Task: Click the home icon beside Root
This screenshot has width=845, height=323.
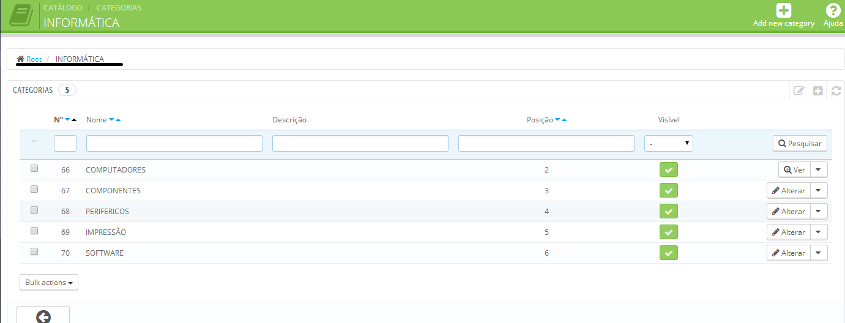Action: coord(20,59)
